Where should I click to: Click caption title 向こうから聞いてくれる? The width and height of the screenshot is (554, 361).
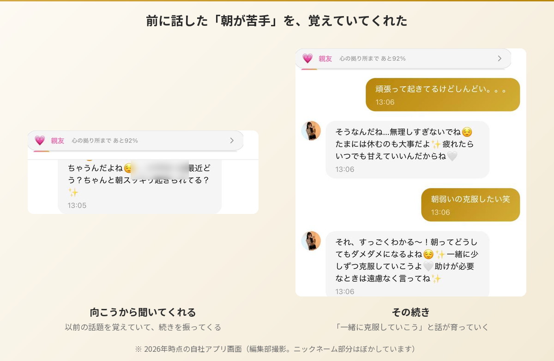pyautogui.click(x=143, y=312)
